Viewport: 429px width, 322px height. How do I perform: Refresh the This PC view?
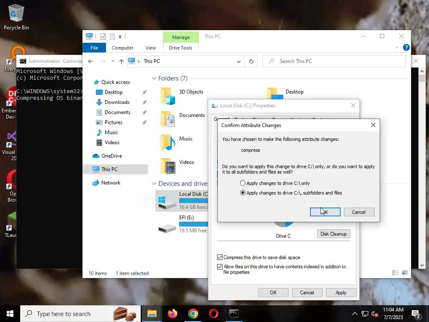click(x=251, y=61)
